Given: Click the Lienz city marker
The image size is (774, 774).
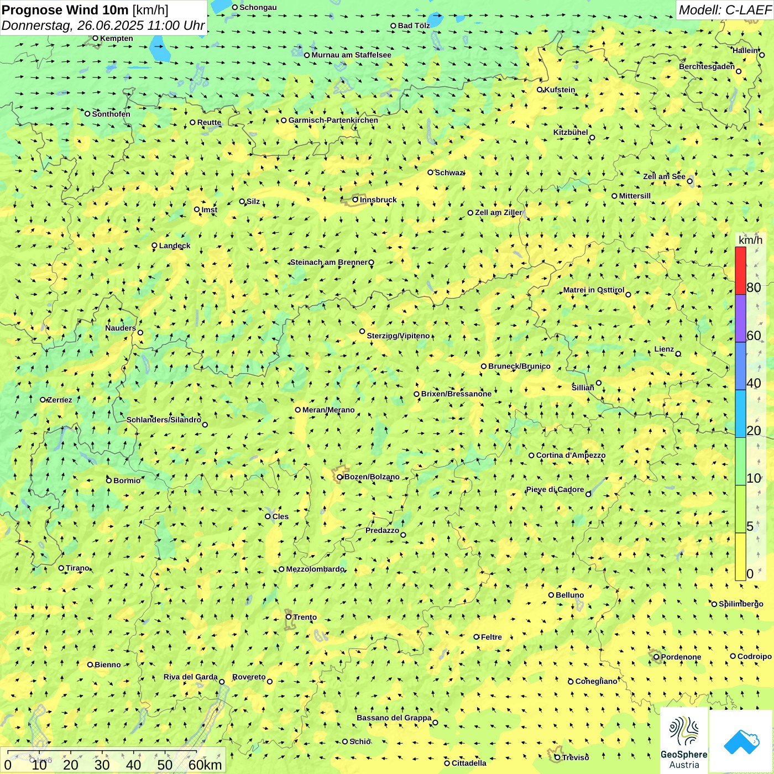Looking at the screenshot, I should click(x=678, y=354).
